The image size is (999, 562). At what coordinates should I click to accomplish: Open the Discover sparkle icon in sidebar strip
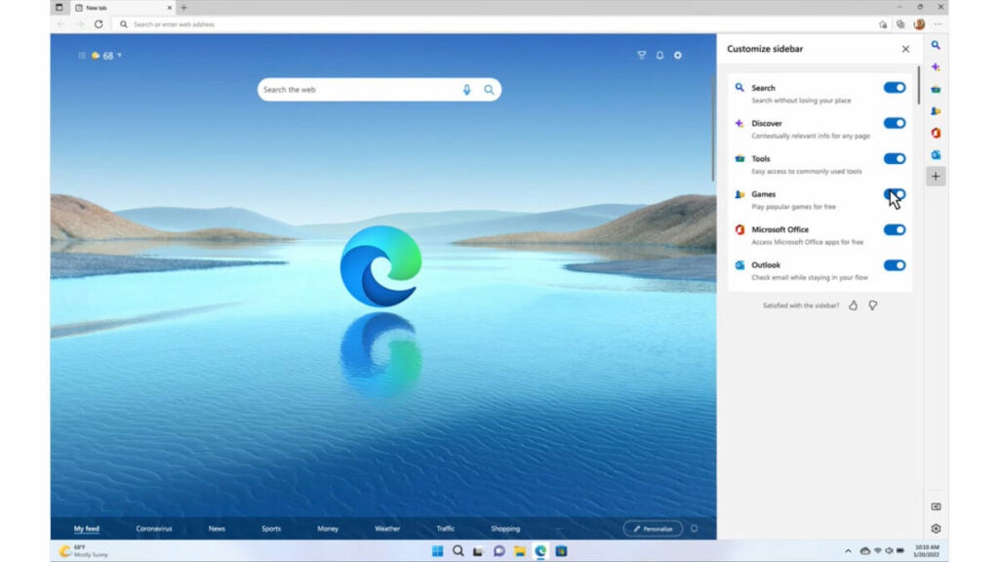coord(936,67)
